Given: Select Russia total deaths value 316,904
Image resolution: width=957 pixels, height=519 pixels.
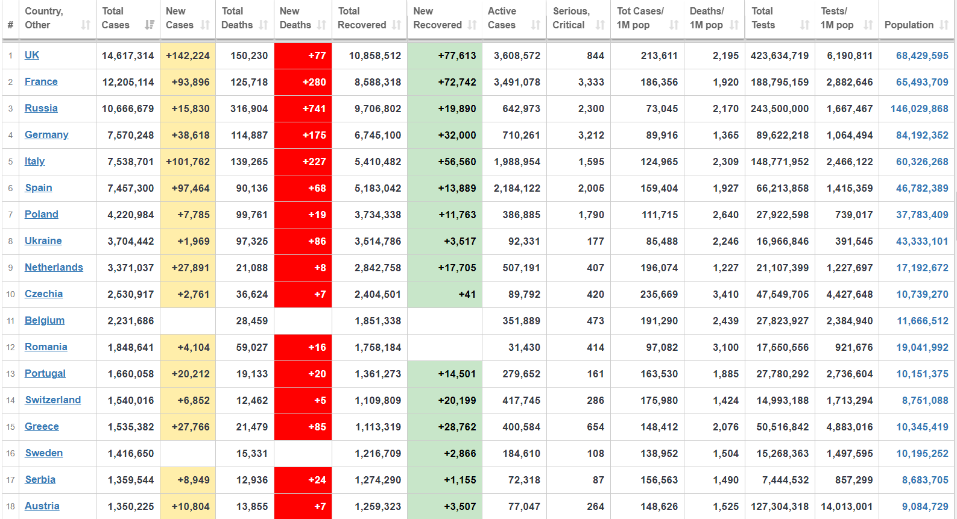Looking at the screenshot, I should [x=249, y=109].
